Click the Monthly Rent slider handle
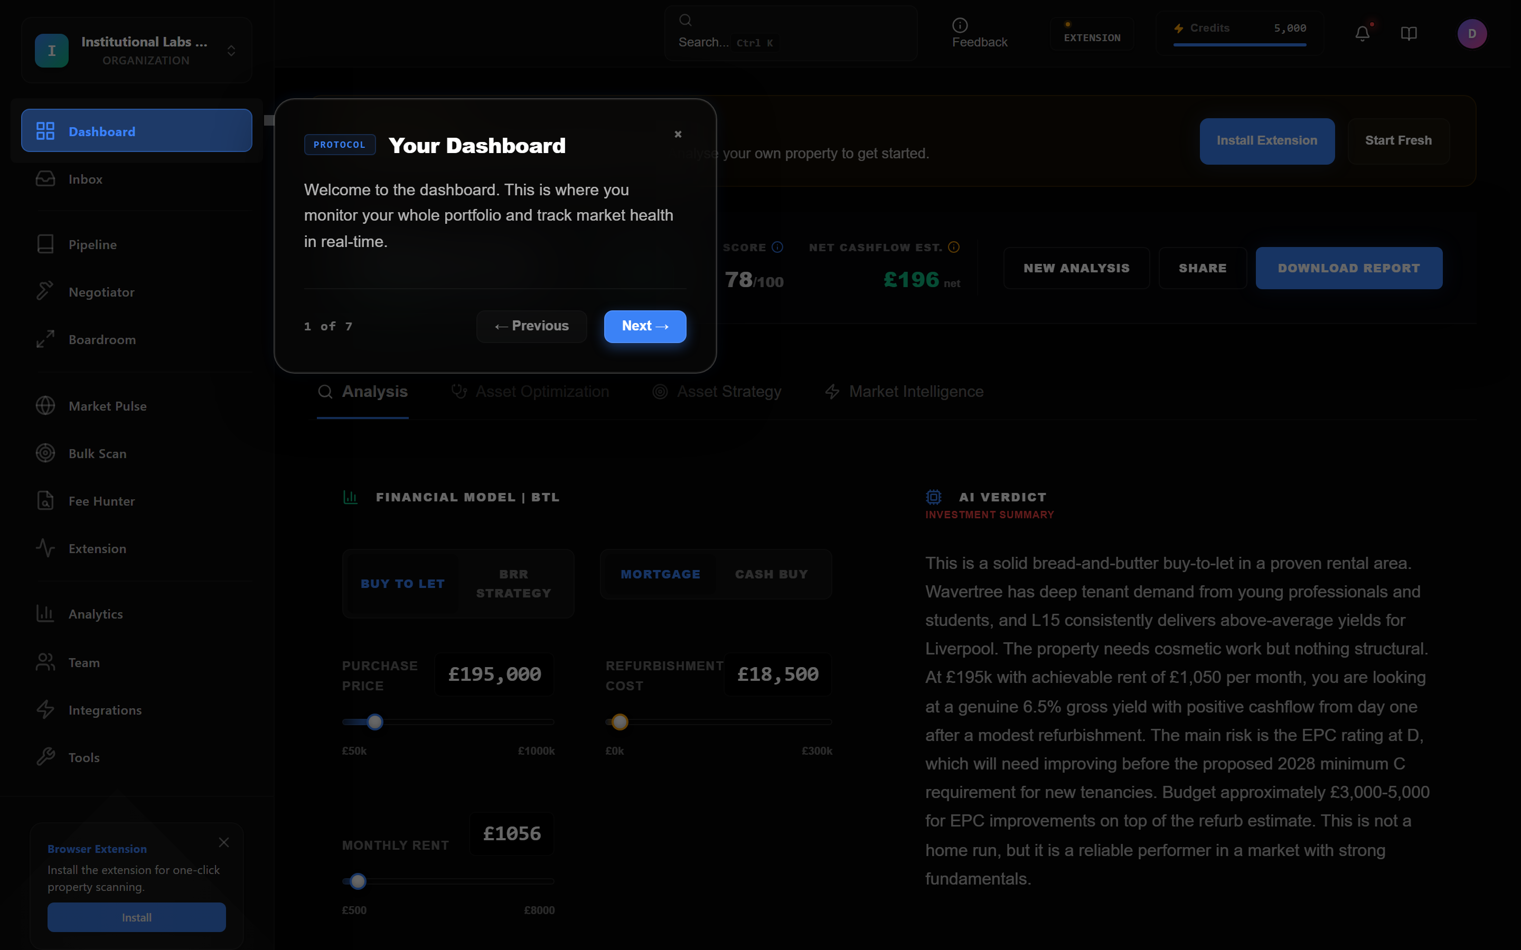1521x950 pixels. click(x=358, y=881)
